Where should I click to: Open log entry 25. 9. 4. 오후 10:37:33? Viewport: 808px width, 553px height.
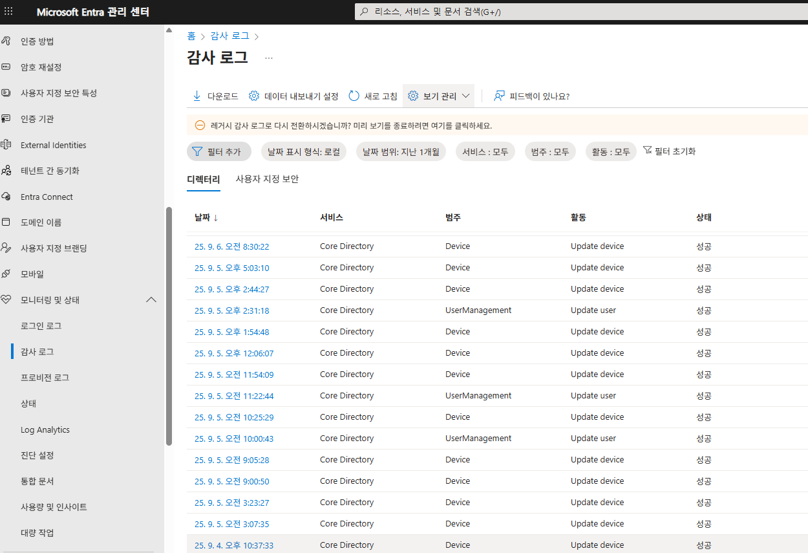pos(234,545)
